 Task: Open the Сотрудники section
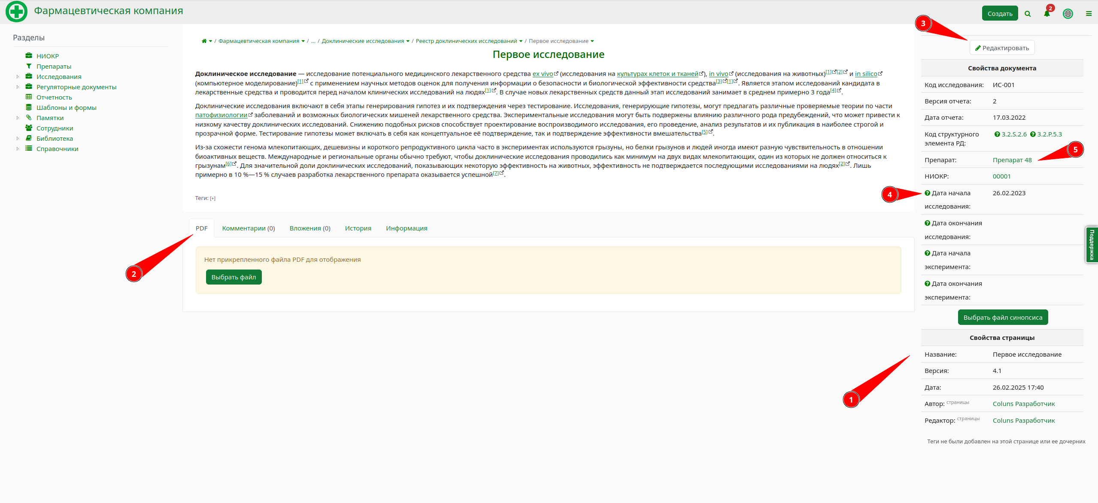coord(55,128)
